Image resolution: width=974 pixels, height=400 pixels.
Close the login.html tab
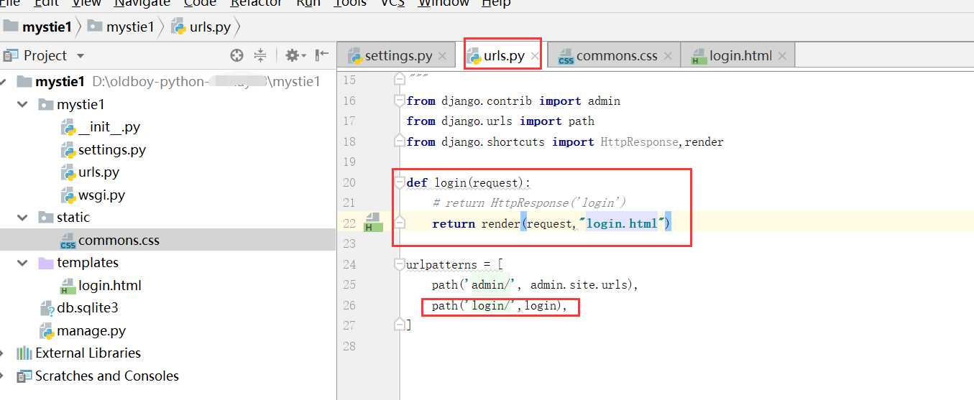782,56
